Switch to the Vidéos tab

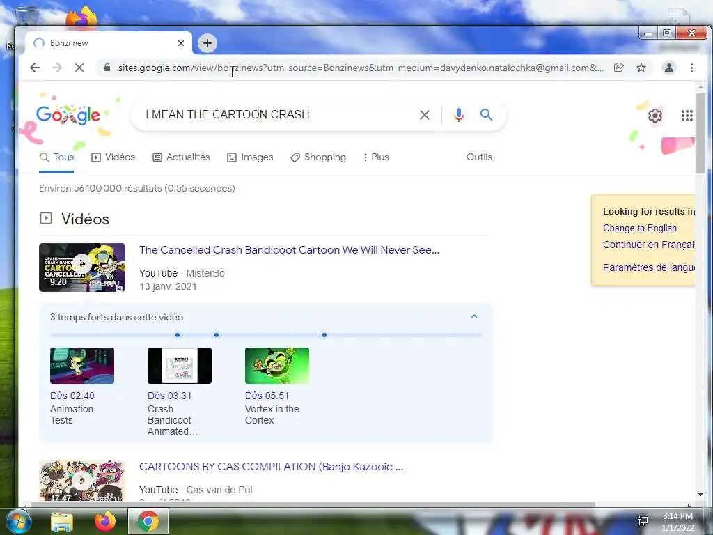(x=113, y=157)
